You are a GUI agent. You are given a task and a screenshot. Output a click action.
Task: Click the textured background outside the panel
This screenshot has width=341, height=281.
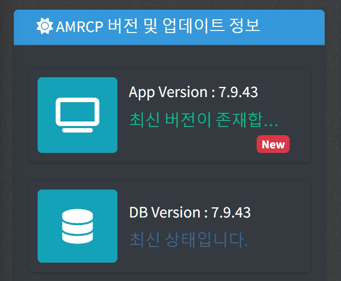coord(6,152)
